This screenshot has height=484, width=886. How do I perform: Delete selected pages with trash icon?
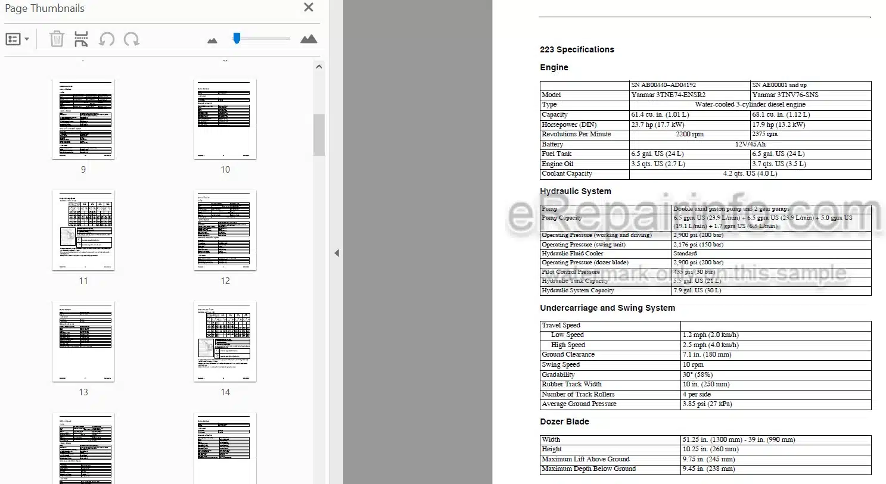pos(57,39)
